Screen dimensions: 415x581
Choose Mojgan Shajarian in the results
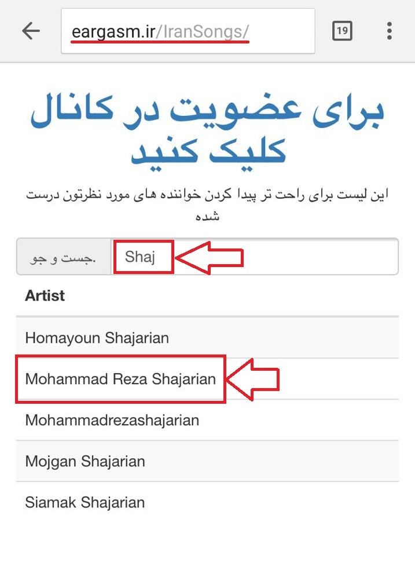click(207, 461)
